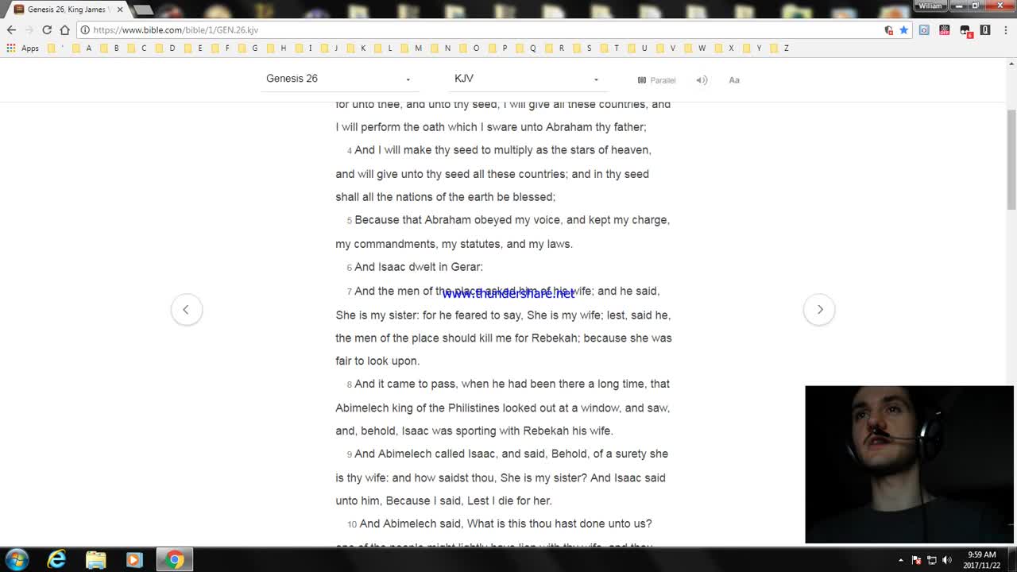Open the Chrome menu (three dots)
The width and height of the screenshot is (1017, 572).
[x=1005, y=30]
